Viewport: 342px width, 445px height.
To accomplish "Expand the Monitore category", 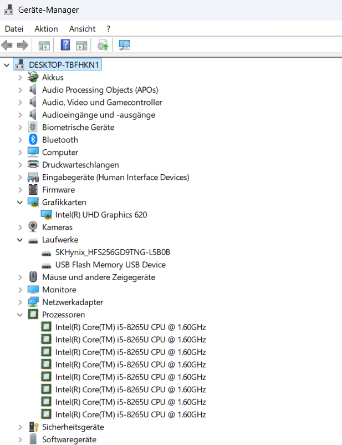I will 20,290.
